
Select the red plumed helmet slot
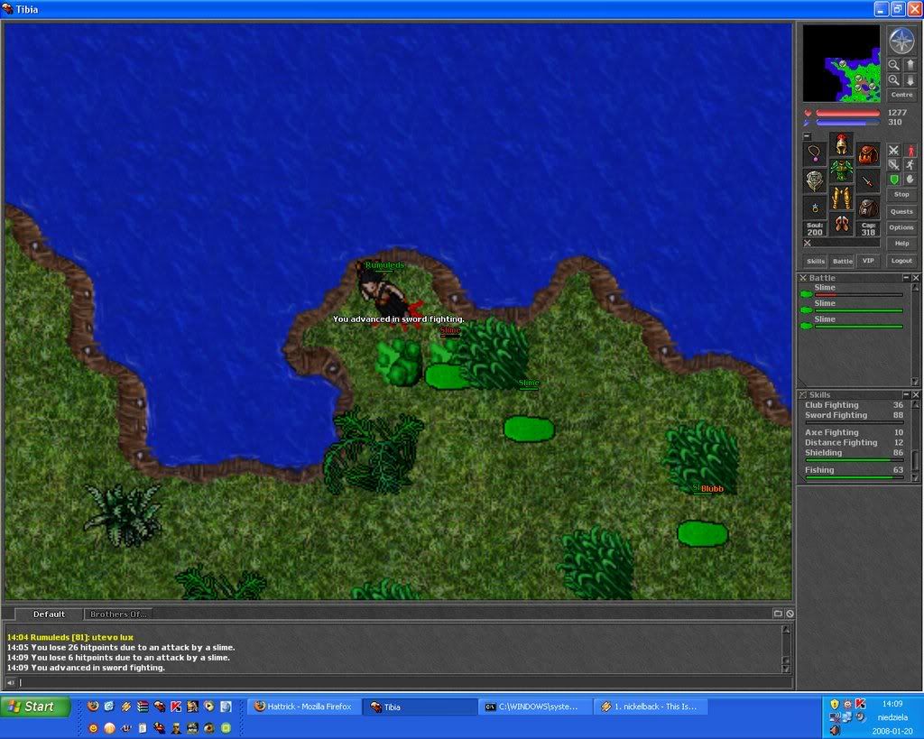(842, 143)
